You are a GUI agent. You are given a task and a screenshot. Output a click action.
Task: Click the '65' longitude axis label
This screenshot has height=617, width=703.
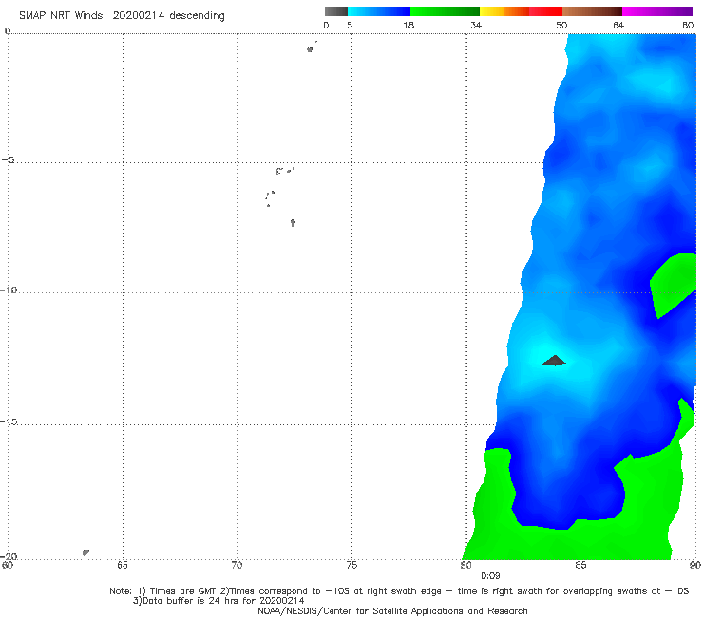[x=122, y=565]
